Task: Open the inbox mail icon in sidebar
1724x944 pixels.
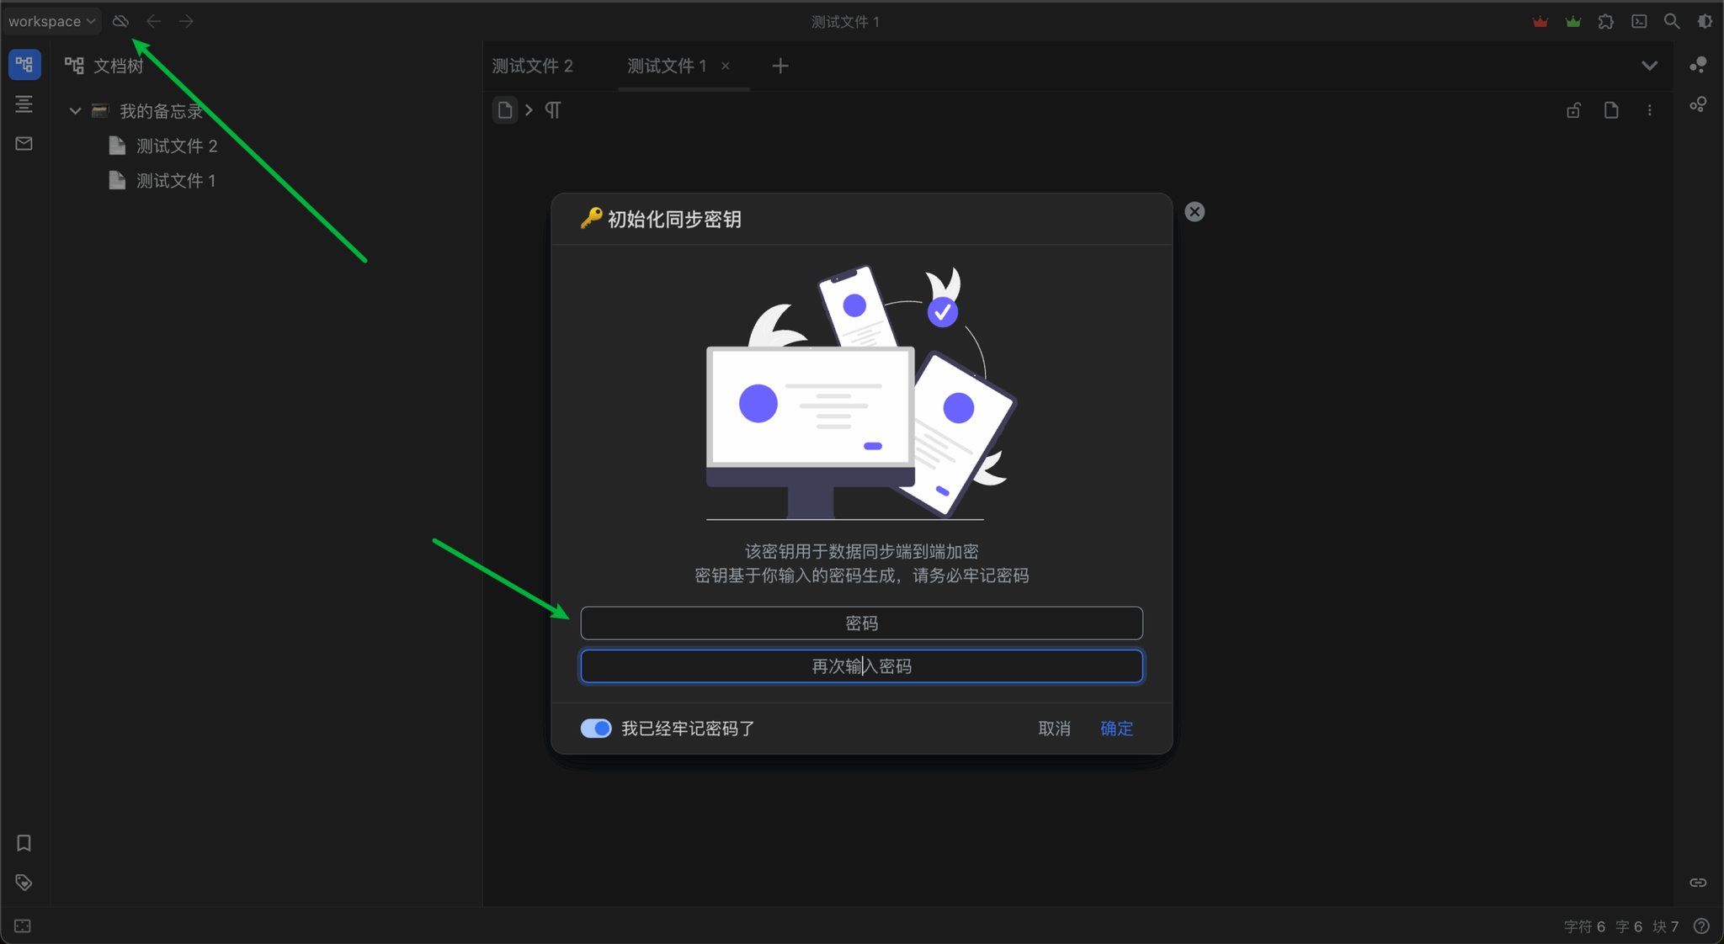Action: point(24,144)
